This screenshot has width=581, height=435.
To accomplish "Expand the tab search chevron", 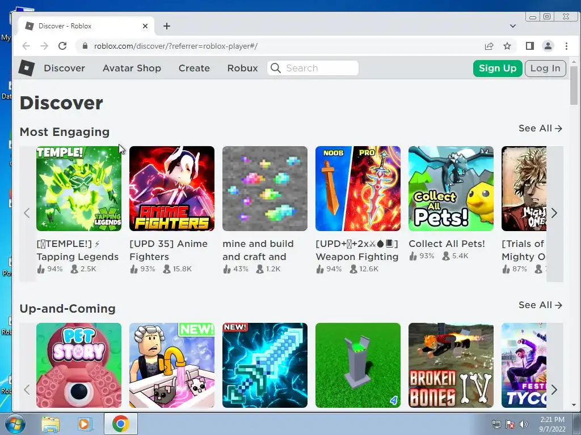I will click(x=513, y=26).
